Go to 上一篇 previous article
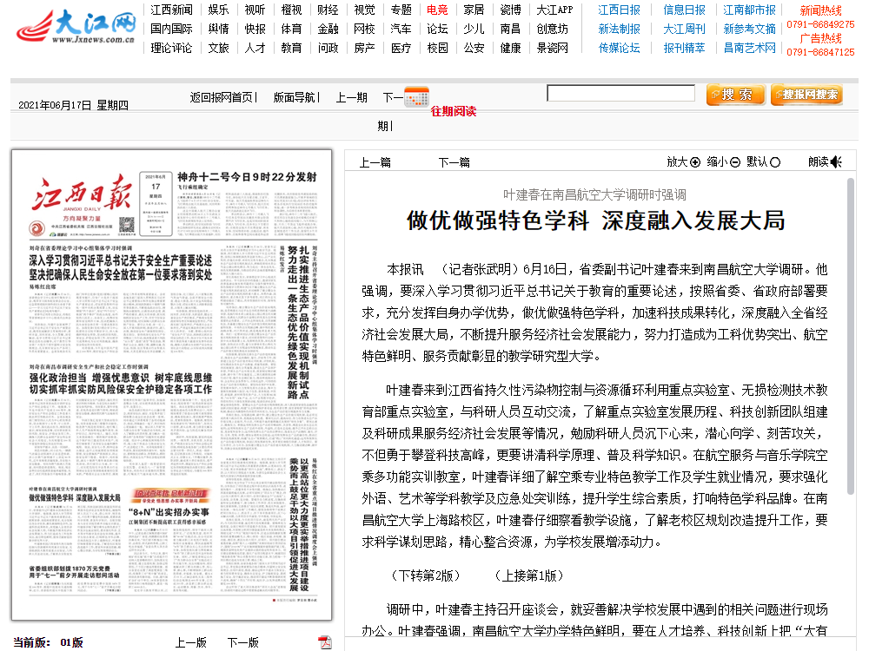 [375, 162]
